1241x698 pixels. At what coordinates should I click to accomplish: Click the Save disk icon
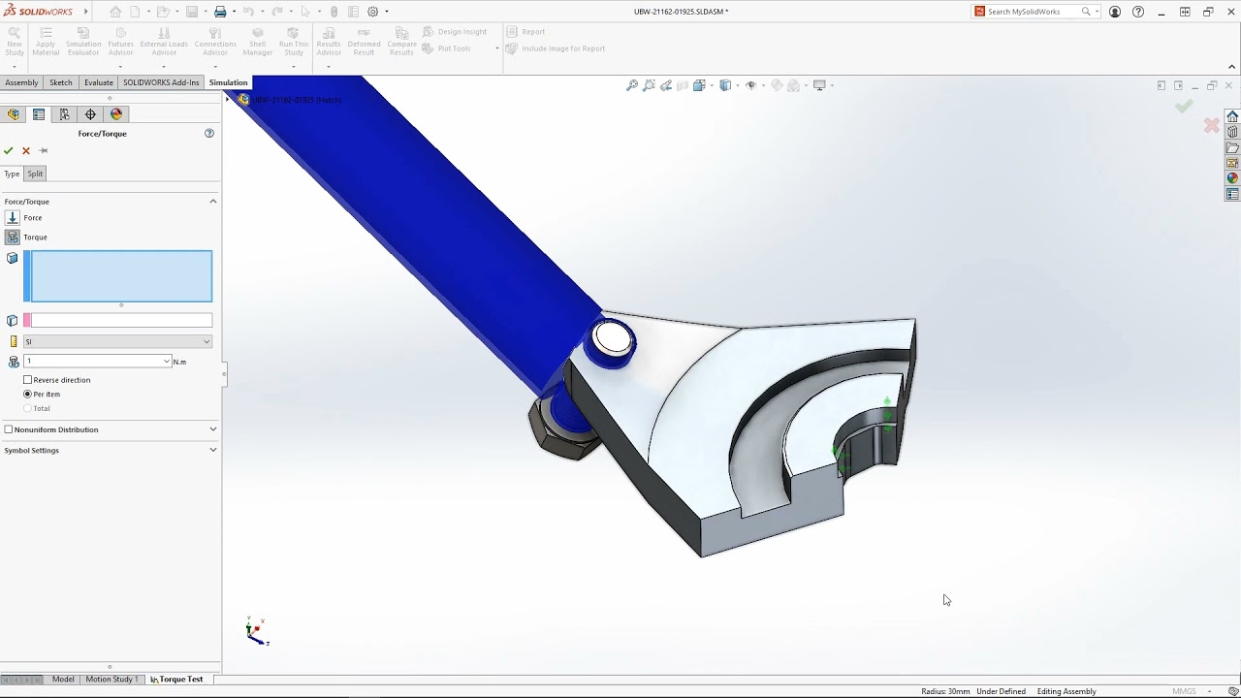(x=192, y=12)
